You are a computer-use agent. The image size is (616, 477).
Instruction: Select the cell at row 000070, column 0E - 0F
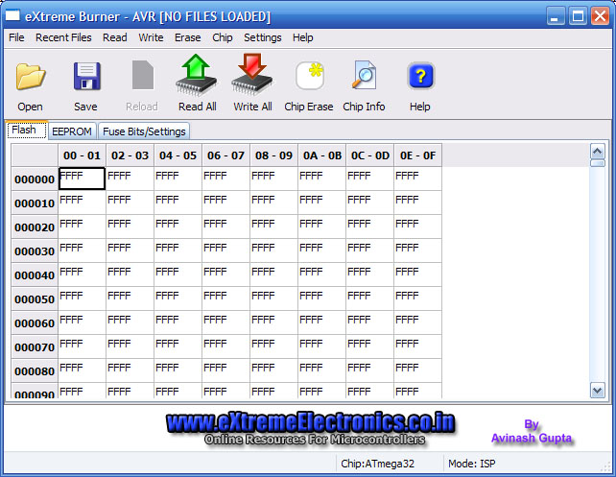[417, 346]
